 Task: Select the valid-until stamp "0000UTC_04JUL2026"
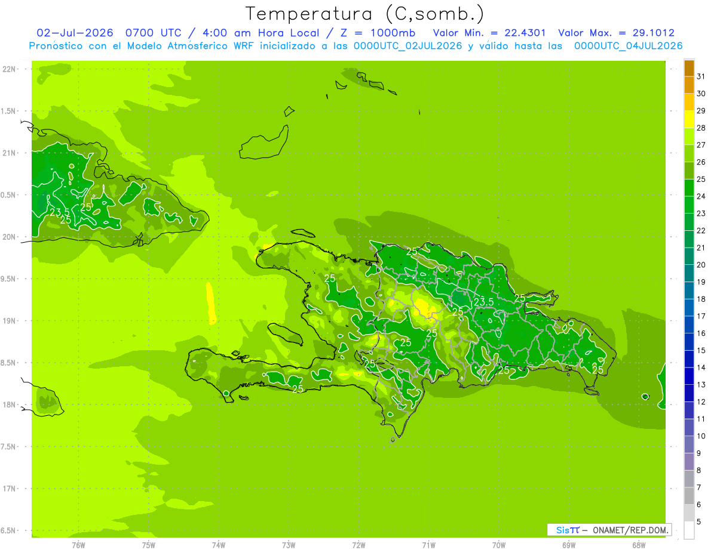pyautogui.click(x=628, y=46)
